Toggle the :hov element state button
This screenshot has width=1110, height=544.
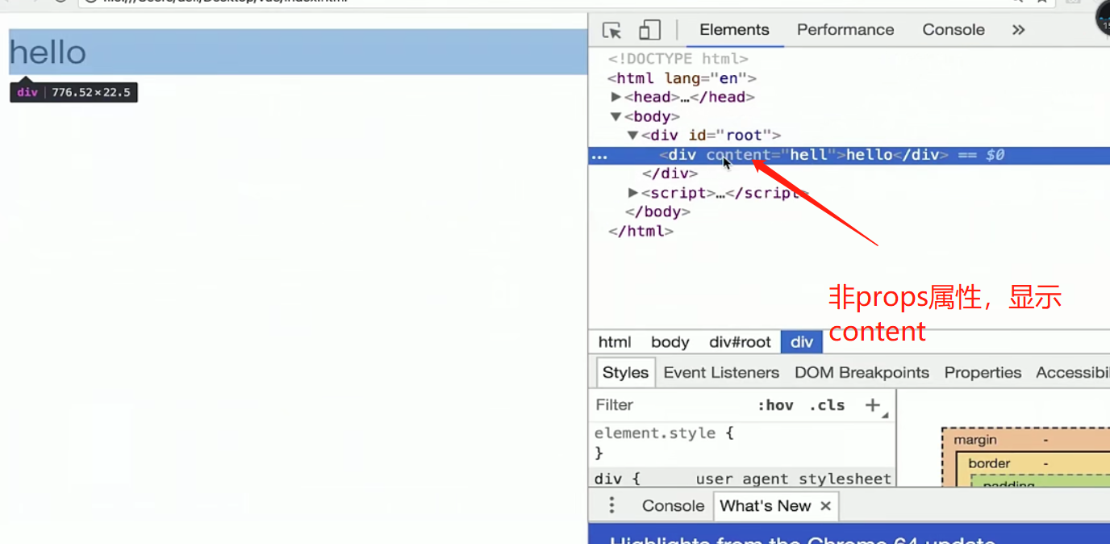click(775, 405)
